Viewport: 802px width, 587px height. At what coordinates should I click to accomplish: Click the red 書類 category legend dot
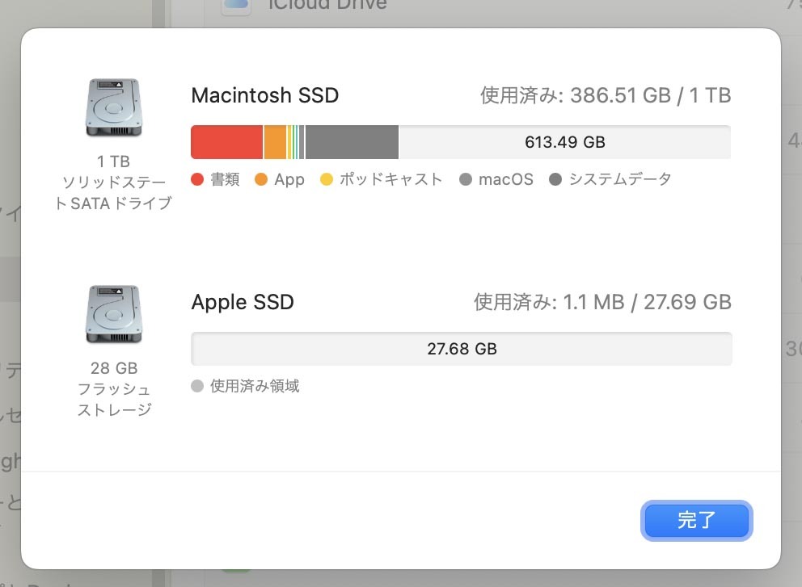point(196,179)
